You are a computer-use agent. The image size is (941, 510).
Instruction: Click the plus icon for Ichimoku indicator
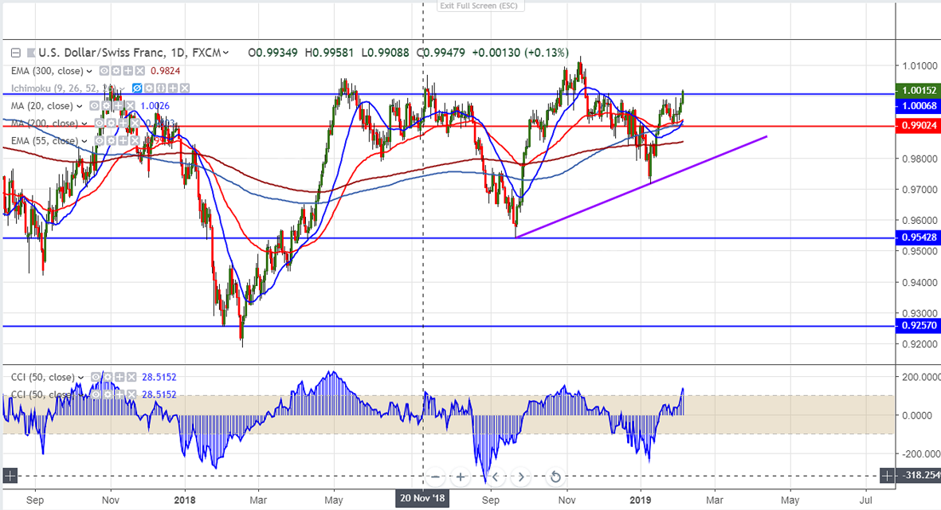tap(173, 88)
